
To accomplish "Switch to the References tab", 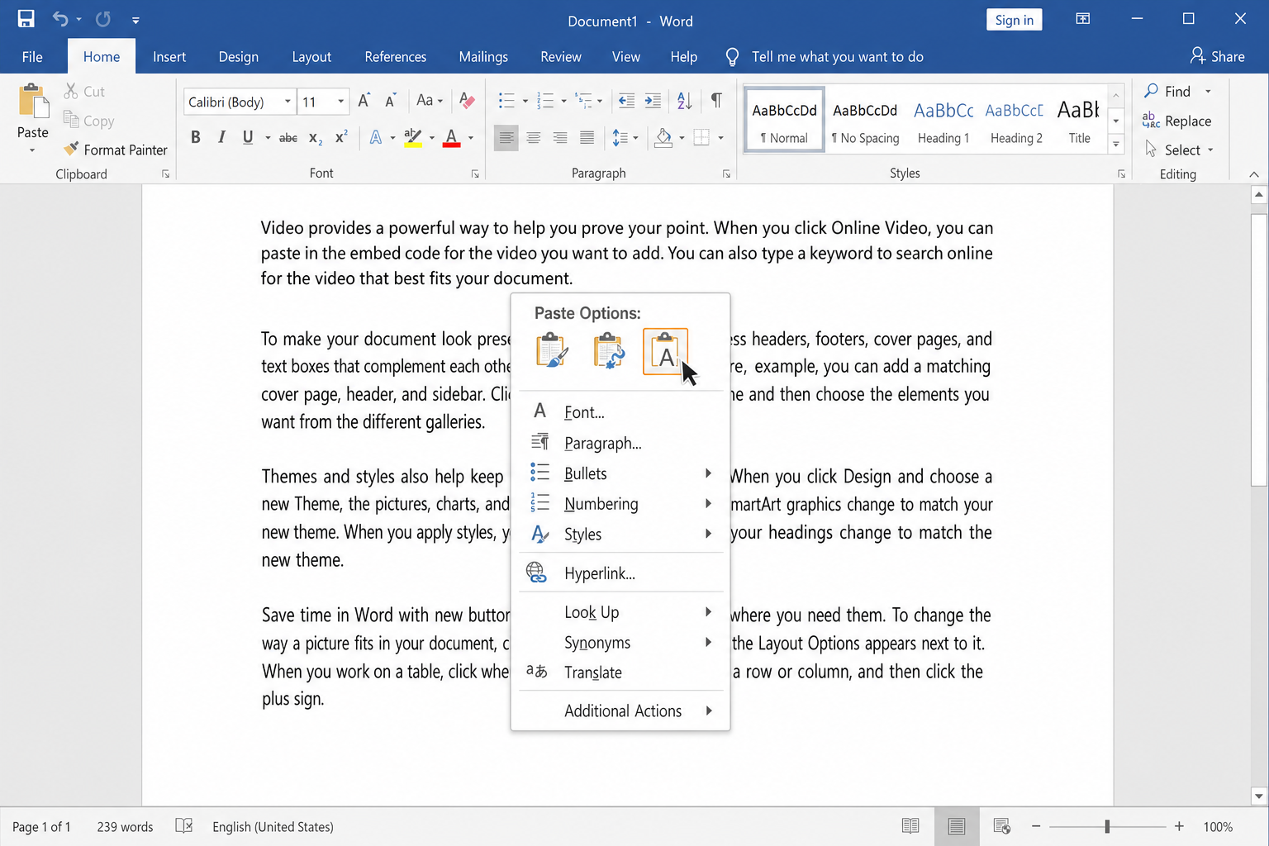I will [x=396, y=56].
